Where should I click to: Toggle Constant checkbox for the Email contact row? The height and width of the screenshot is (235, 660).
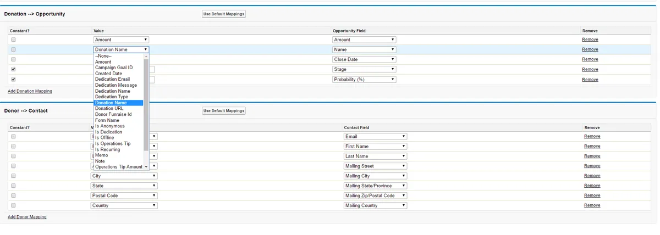(13, 136)
